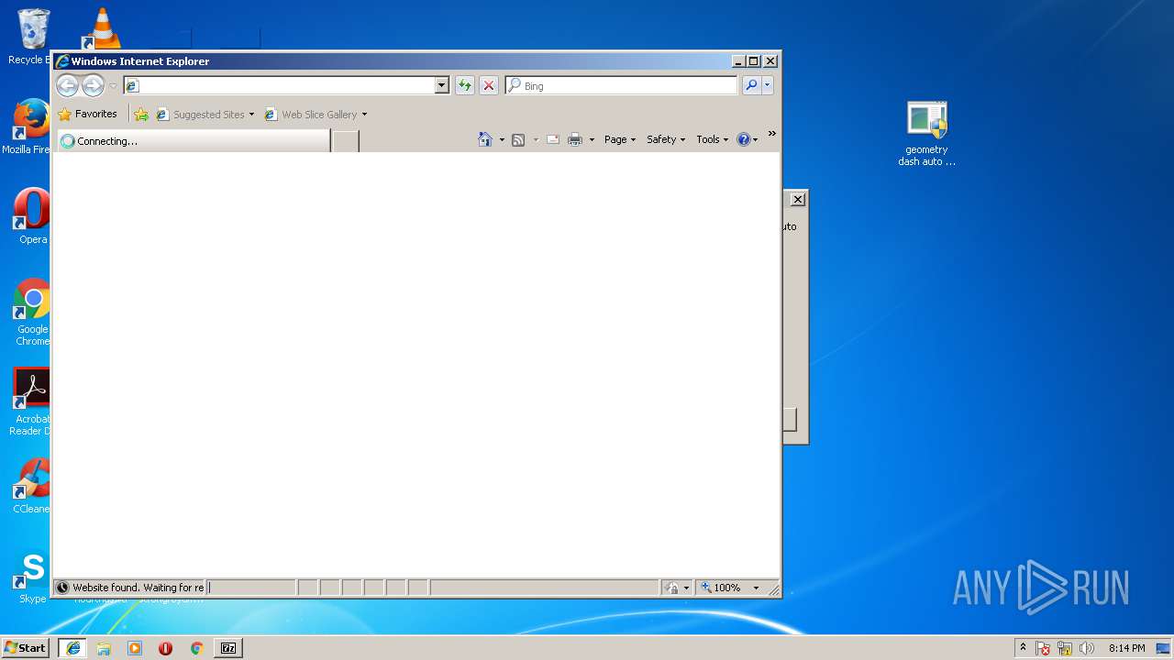Click inside the Bing search box

621,85
